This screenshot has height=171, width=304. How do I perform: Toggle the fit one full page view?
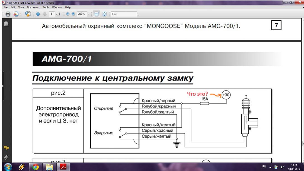[104, 14]
